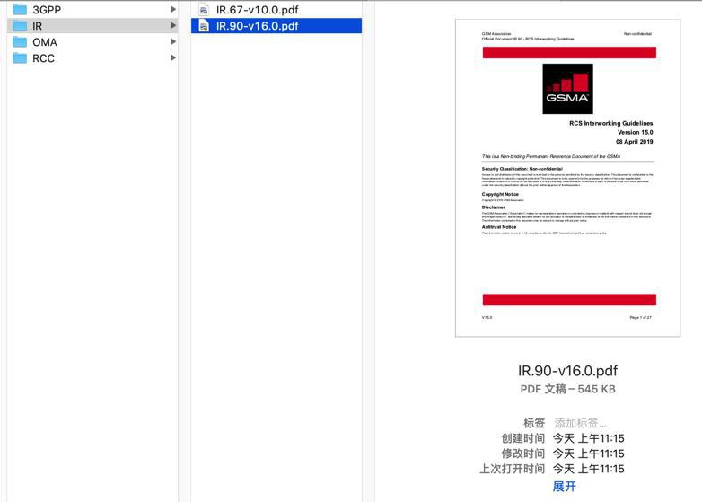Click the 修改时间 value 今天 上午11:15

point(588,454)
